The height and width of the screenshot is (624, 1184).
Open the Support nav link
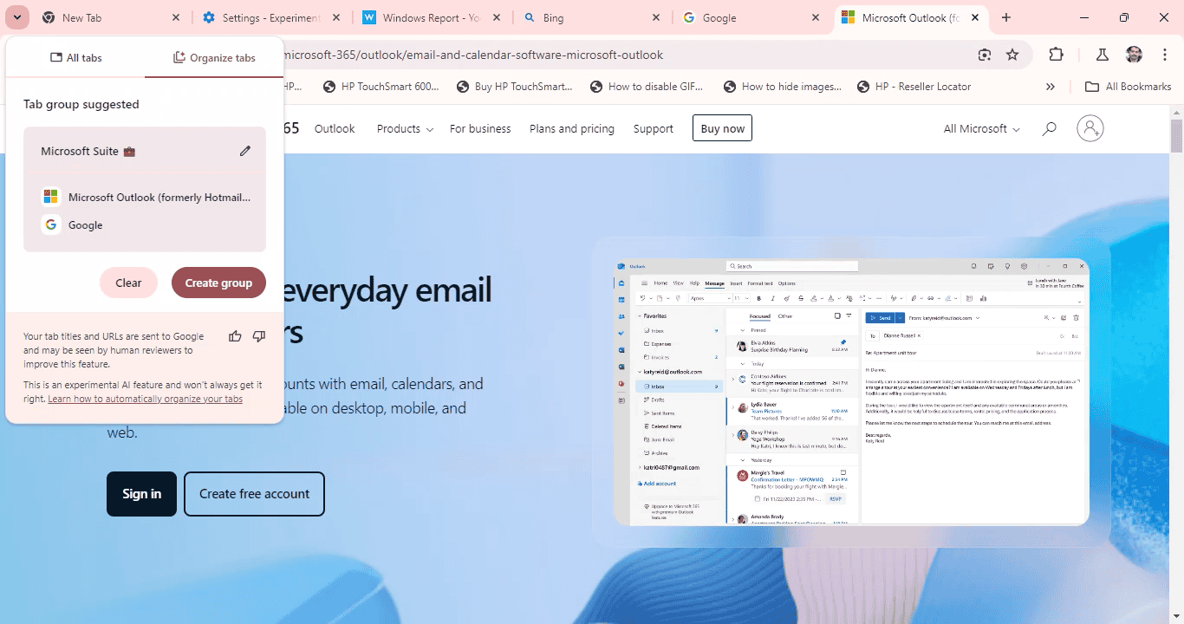654,128
